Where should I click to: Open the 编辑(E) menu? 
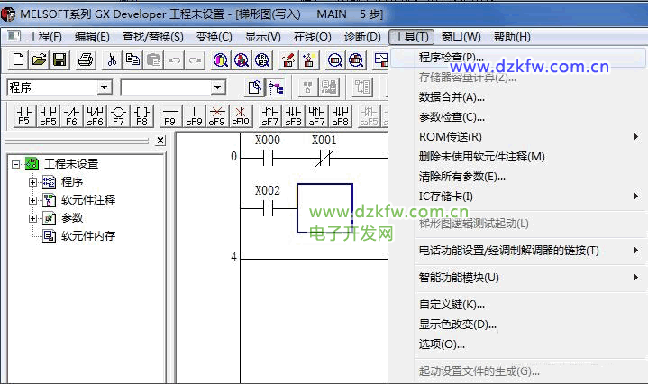tap(92, 37)
